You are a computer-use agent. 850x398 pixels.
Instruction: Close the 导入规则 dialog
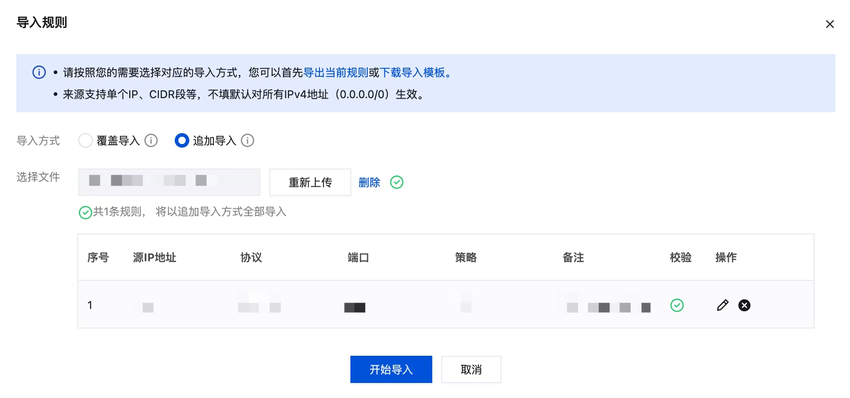pyautogui.click(x=830, y=24)
